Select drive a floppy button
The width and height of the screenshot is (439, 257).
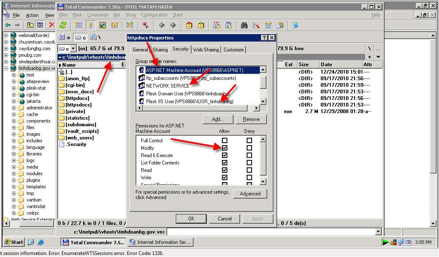[x=65, y=37]
